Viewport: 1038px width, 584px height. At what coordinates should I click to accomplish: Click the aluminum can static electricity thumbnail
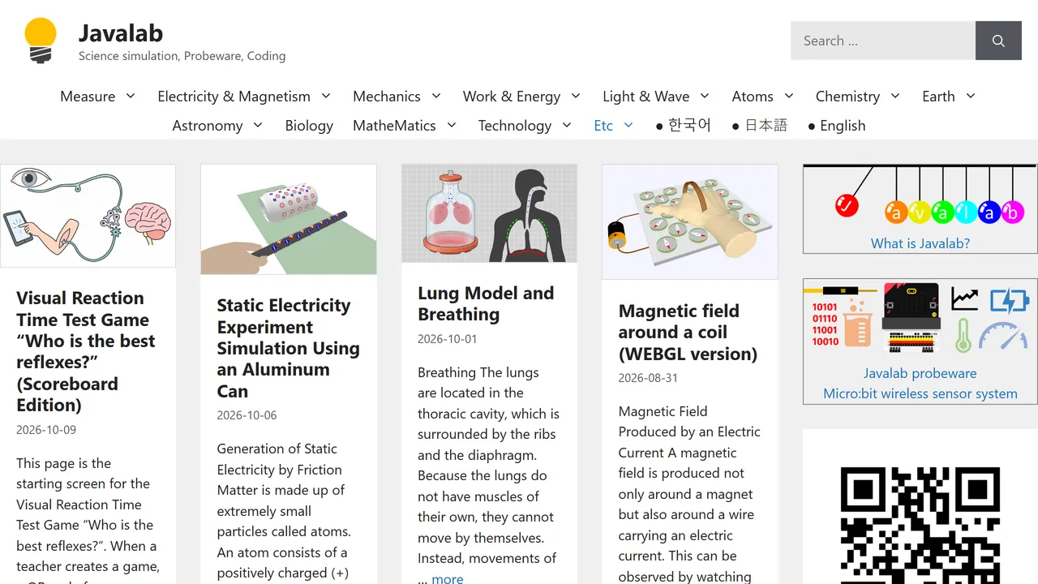click(x=289, y=220)
